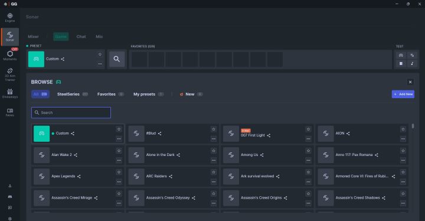Favorite the 007 First Light preset
The width and height of the screenshot is (425, 221).
pyautogui.click(x=308, y=129)
